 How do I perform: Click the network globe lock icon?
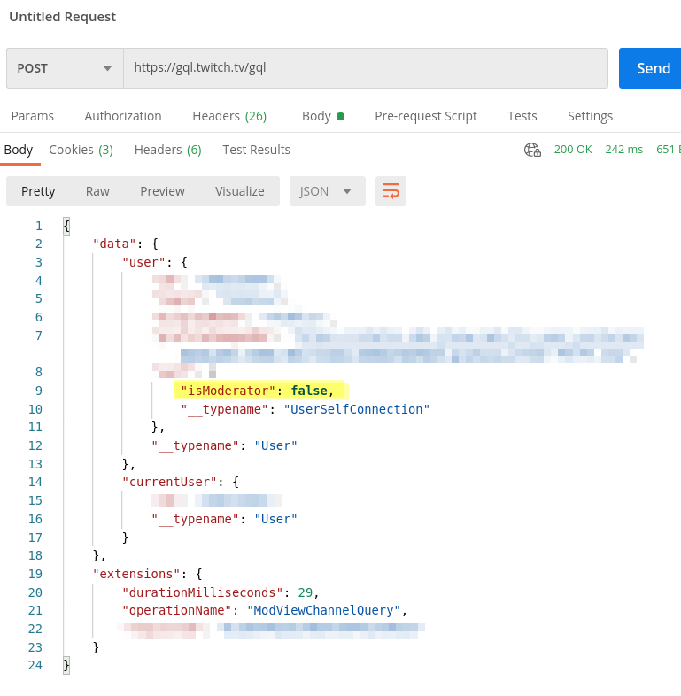(x=532, y=150)
